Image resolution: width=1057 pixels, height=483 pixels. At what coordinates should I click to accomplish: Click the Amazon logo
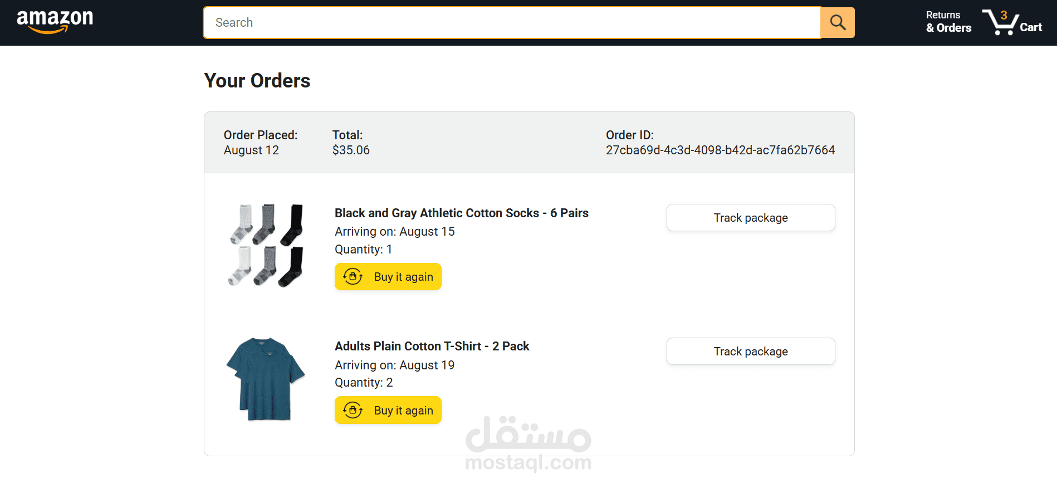[x=55, y=21]
